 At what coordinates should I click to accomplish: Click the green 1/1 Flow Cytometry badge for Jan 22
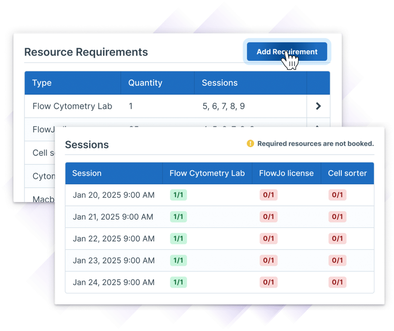178,238
